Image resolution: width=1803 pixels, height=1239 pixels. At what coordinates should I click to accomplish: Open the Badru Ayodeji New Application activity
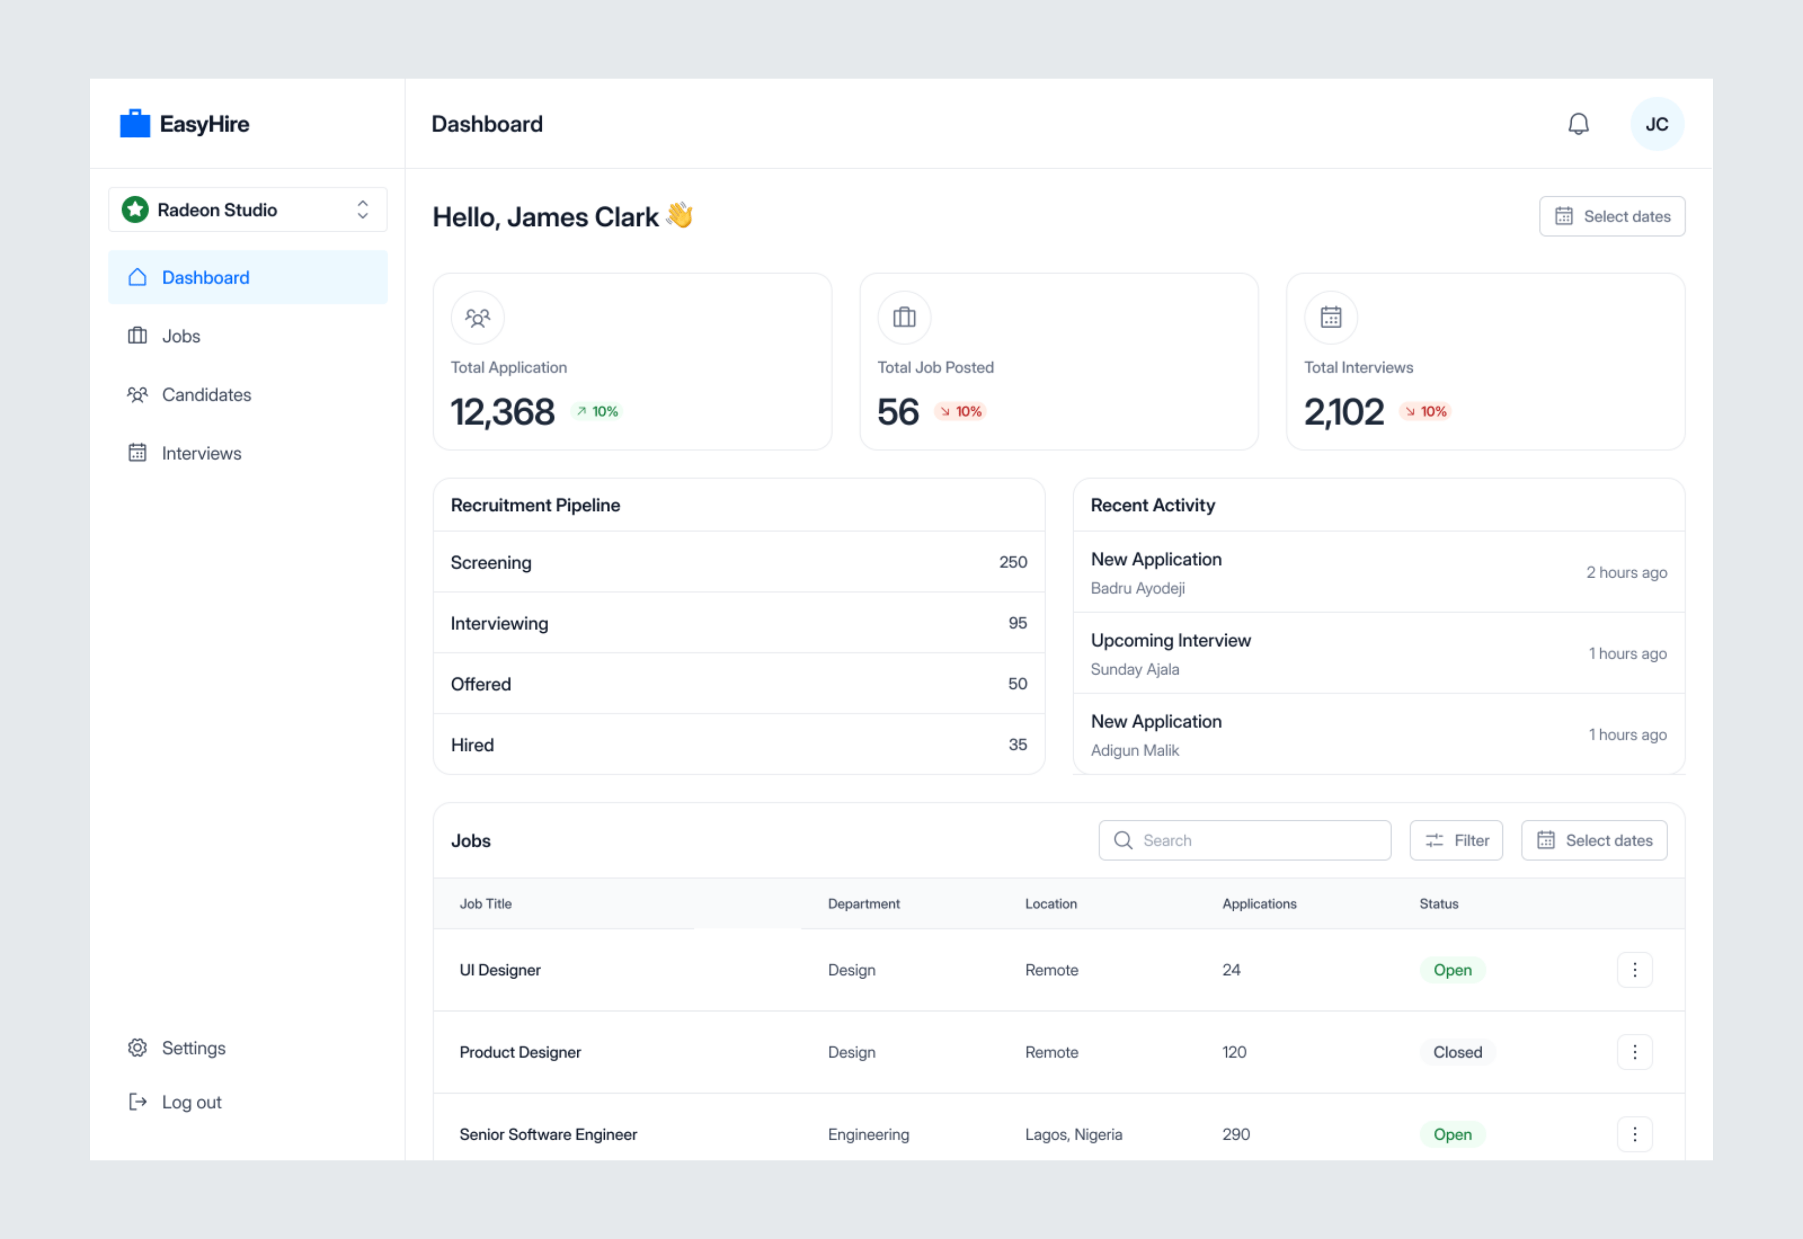pyautogui.click(x=1379, y=573)
